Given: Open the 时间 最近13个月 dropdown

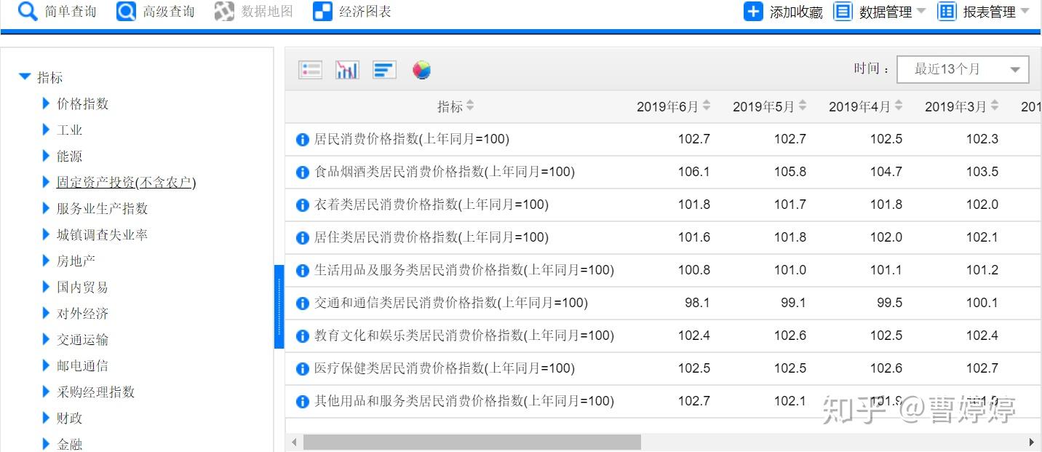Looking at the screenshot, I should point(963,70).
